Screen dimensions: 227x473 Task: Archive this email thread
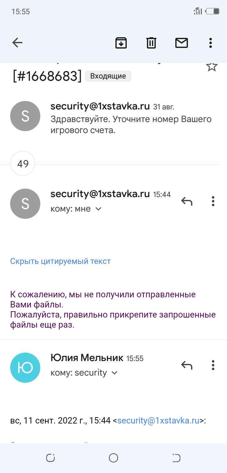pos(121,43)
